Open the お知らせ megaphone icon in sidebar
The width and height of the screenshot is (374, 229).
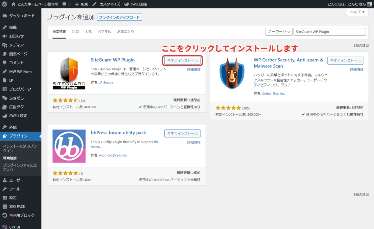coord(4,36)
